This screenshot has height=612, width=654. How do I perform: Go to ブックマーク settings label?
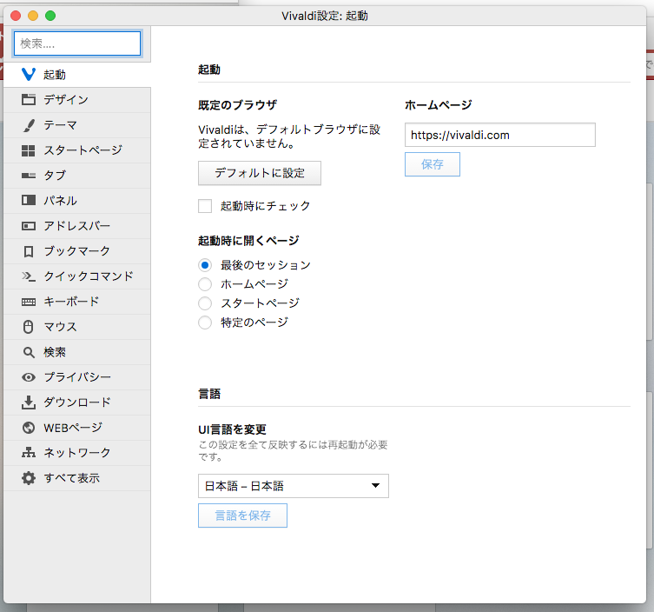coord(77,251)
